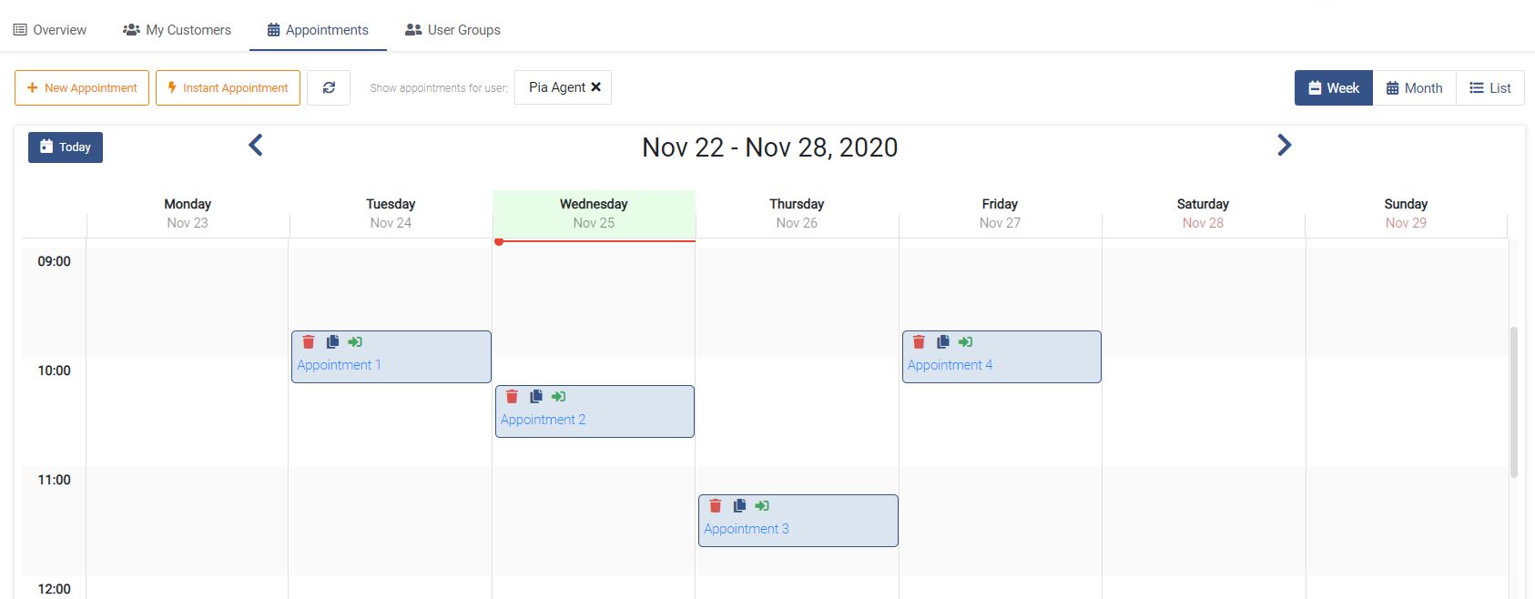Click the calendar vertical scrollbar
Viewport: 1535px width, 599px height.
coord(1514,401)
